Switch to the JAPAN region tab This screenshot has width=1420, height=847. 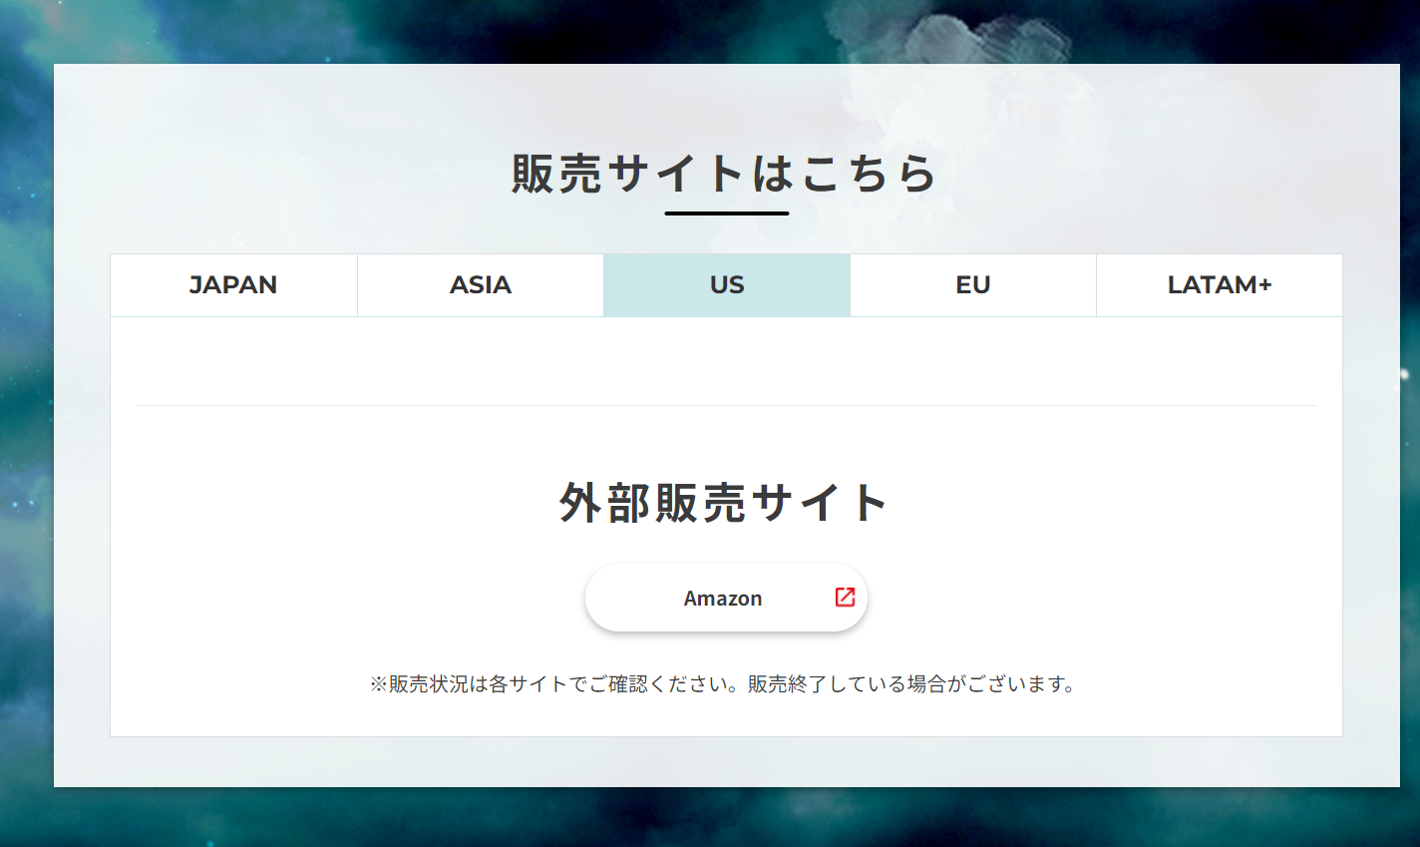click(x=233, y=285)
